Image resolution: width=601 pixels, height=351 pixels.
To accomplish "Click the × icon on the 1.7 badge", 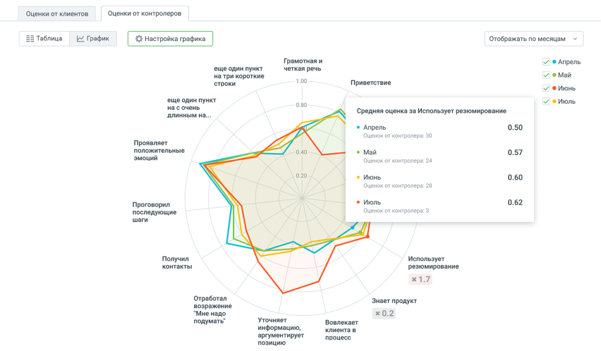I will point(414,279).
